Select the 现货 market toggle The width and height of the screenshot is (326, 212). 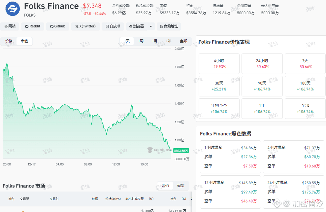181,186
